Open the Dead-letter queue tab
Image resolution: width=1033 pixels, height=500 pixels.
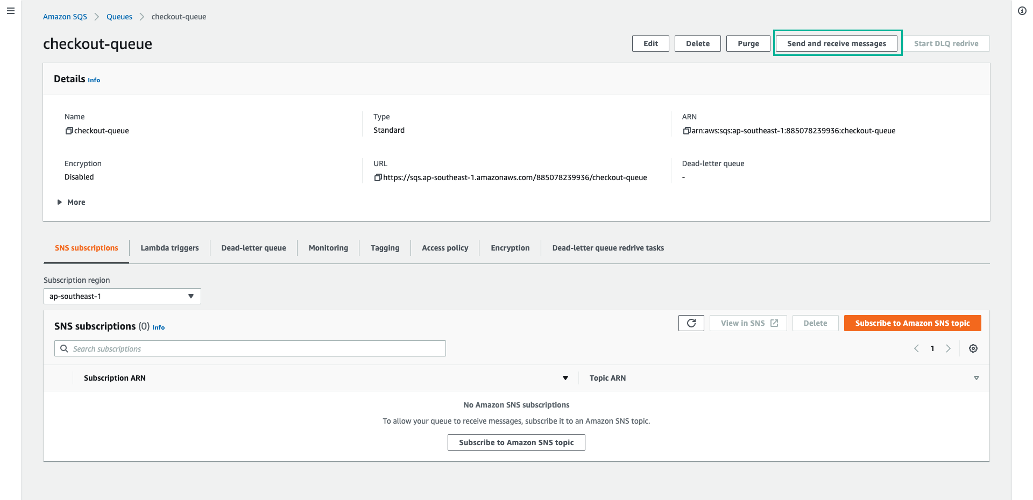coord(253,248)
